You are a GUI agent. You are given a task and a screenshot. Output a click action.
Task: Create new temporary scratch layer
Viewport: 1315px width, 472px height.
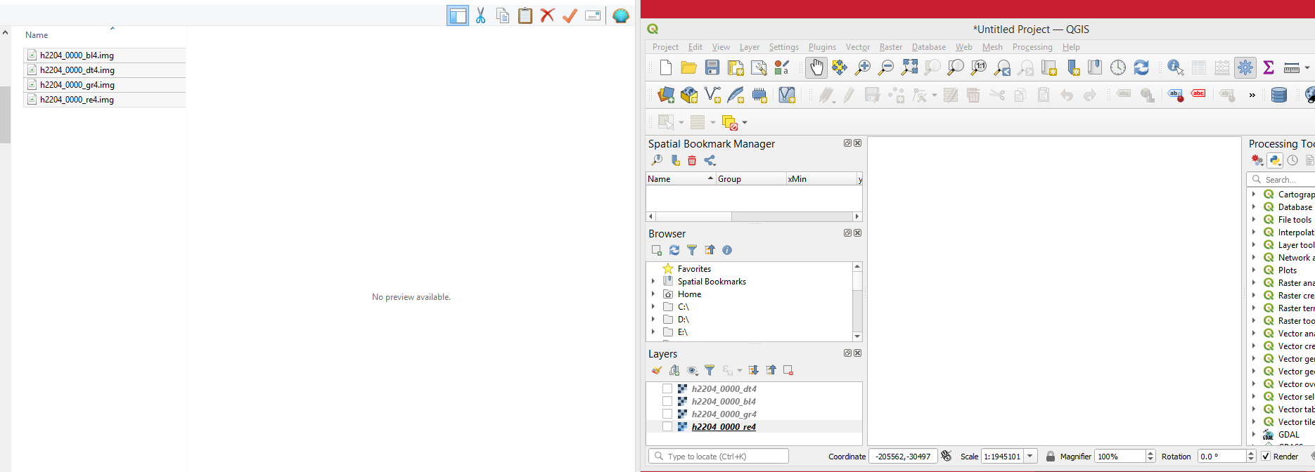coord(759,95)
